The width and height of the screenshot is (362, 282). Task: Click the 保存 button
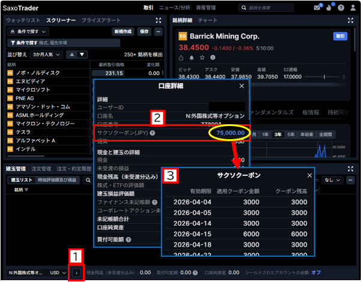(x=144, y=32)
